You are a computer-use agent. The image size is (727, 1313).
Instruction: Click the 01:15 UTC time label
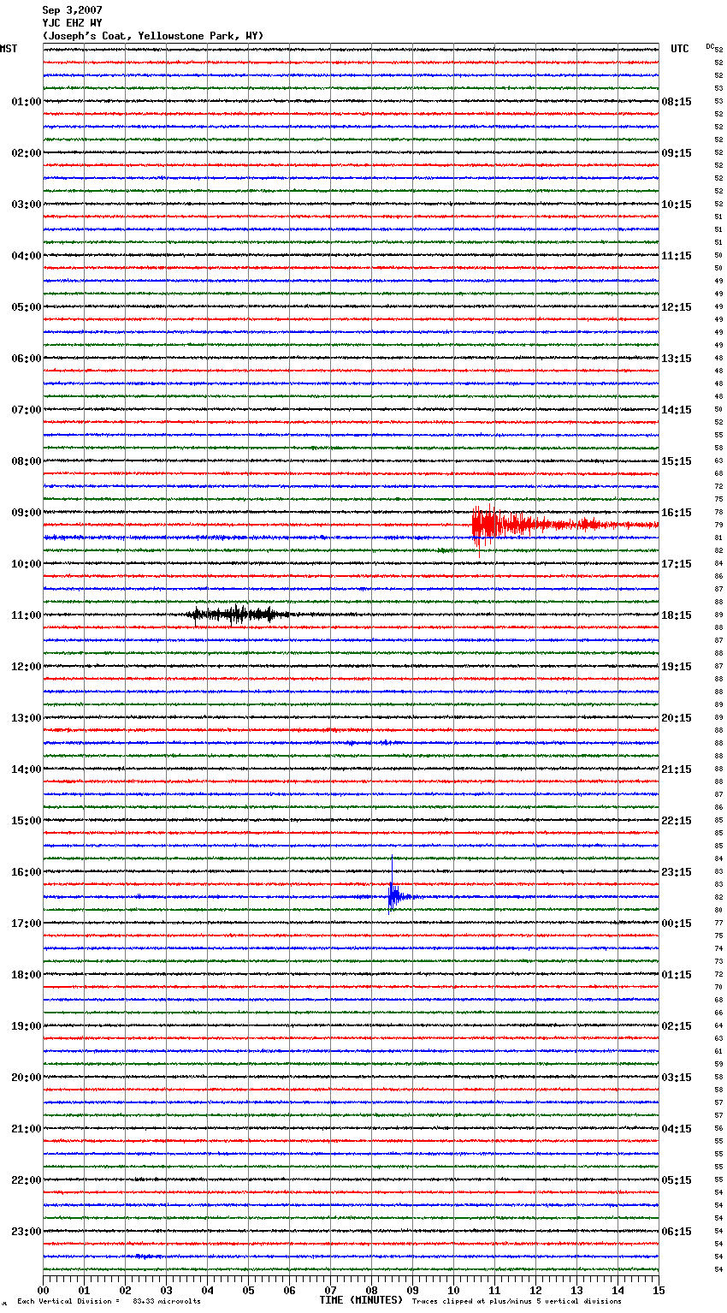pos(677,975)
